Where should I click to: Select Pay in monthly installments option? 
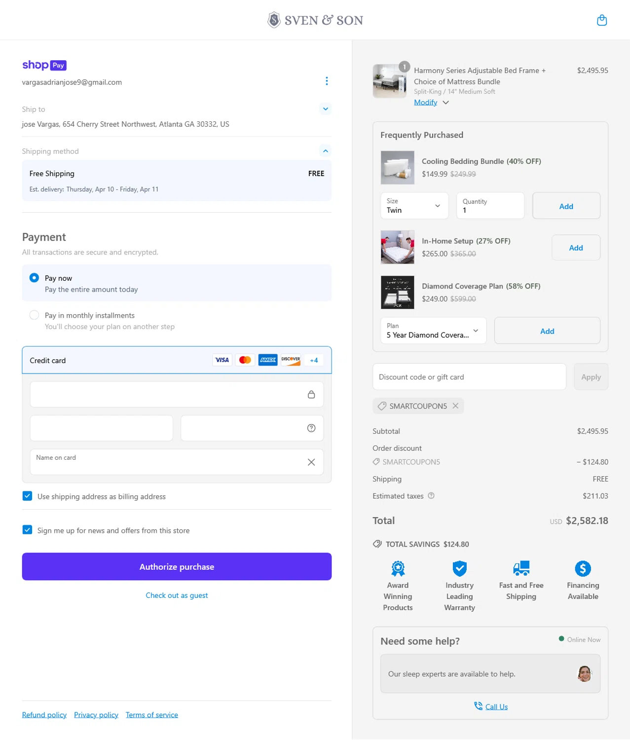coord(34,315)
